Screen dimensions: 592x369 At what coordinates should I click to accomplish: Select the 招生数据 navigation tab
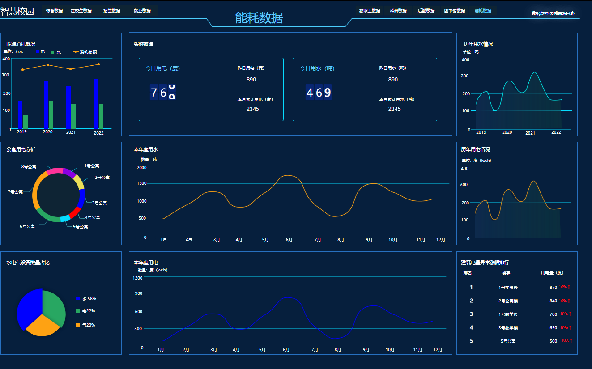(x=111, y=11)
